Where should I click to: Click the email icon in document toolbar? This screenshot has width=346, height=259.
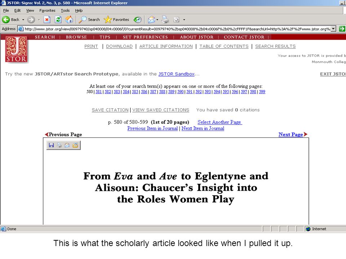(x=67, y=145)
